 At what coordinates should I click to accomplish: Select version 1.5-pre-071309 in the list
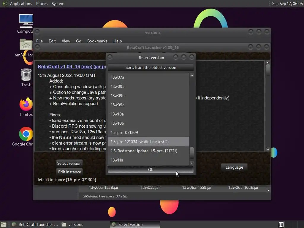click(x=148, y=132)
